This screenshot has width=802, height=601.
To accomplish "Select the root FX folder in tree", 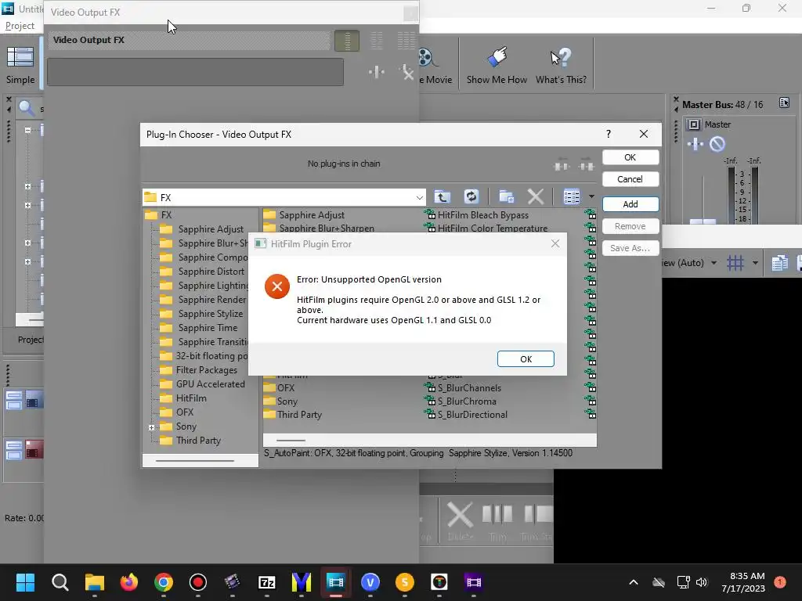I will [x=166, y=214].
